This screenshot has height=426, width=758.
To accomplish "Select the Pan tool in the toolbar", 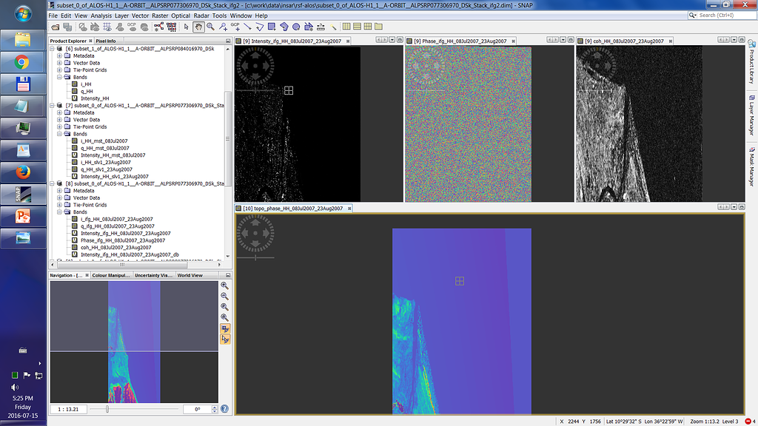I will pos(198,27).
